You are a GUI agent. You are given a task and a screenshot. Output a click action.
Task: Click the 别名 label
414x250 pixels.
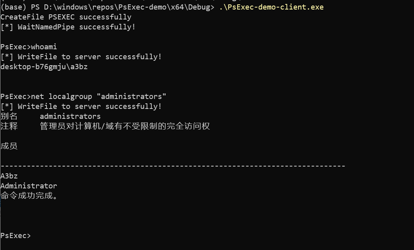click(9, 116)
